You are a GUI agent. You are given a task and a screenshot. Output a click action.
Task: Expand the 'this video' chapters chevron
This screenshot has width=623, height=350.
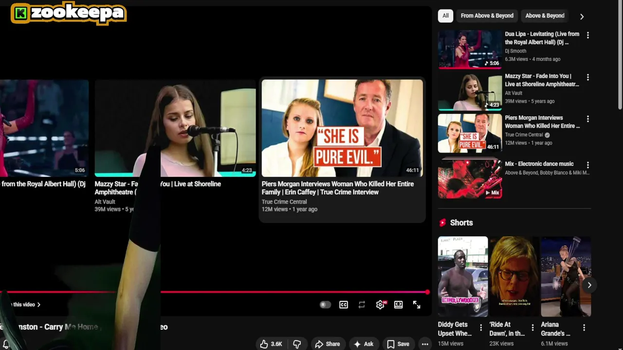[39, 305]
